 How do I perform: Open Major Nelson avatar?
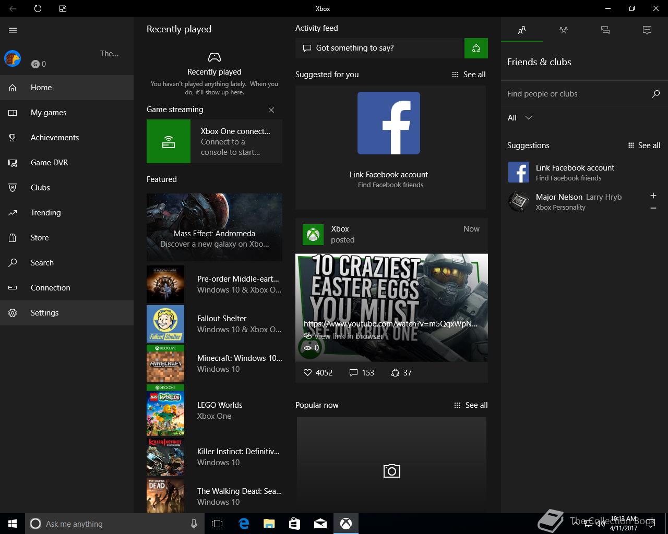pyautogui.click(x=519, y=201)
